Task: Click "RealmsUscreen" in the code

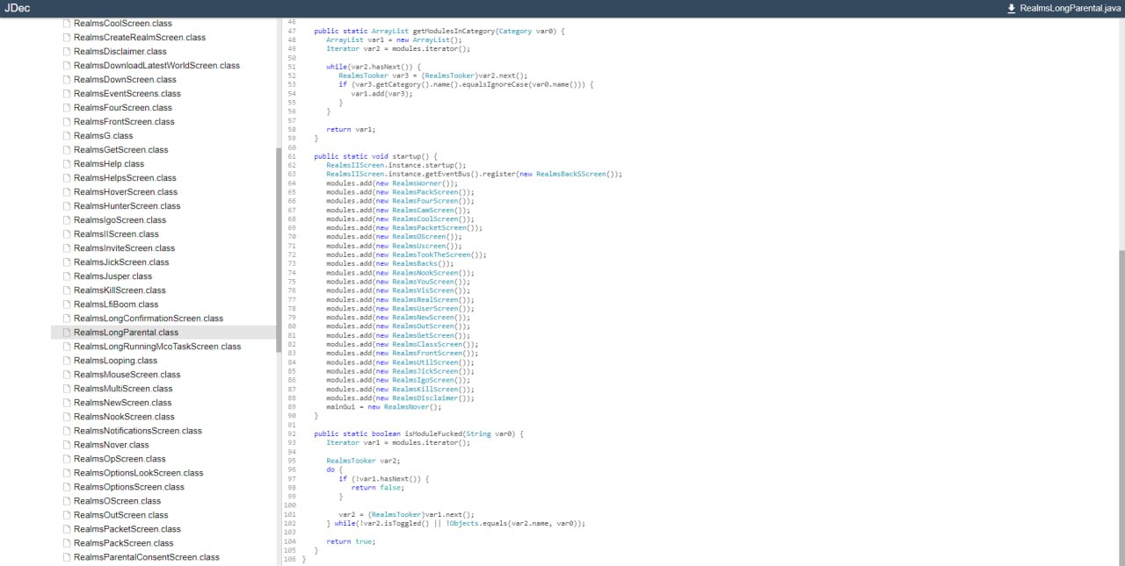Action: (x=421, y=246)
